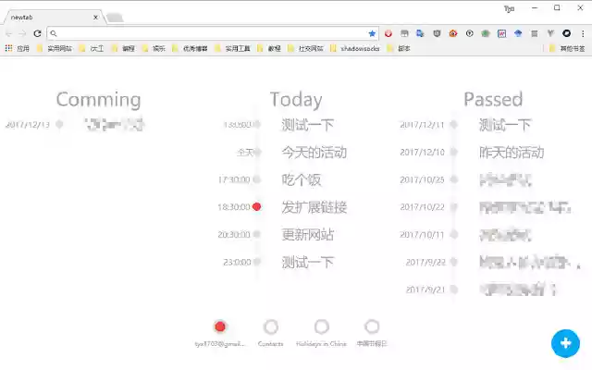
Task: Click the 2017/10/25 date label
Action: [x=422, y=179]
